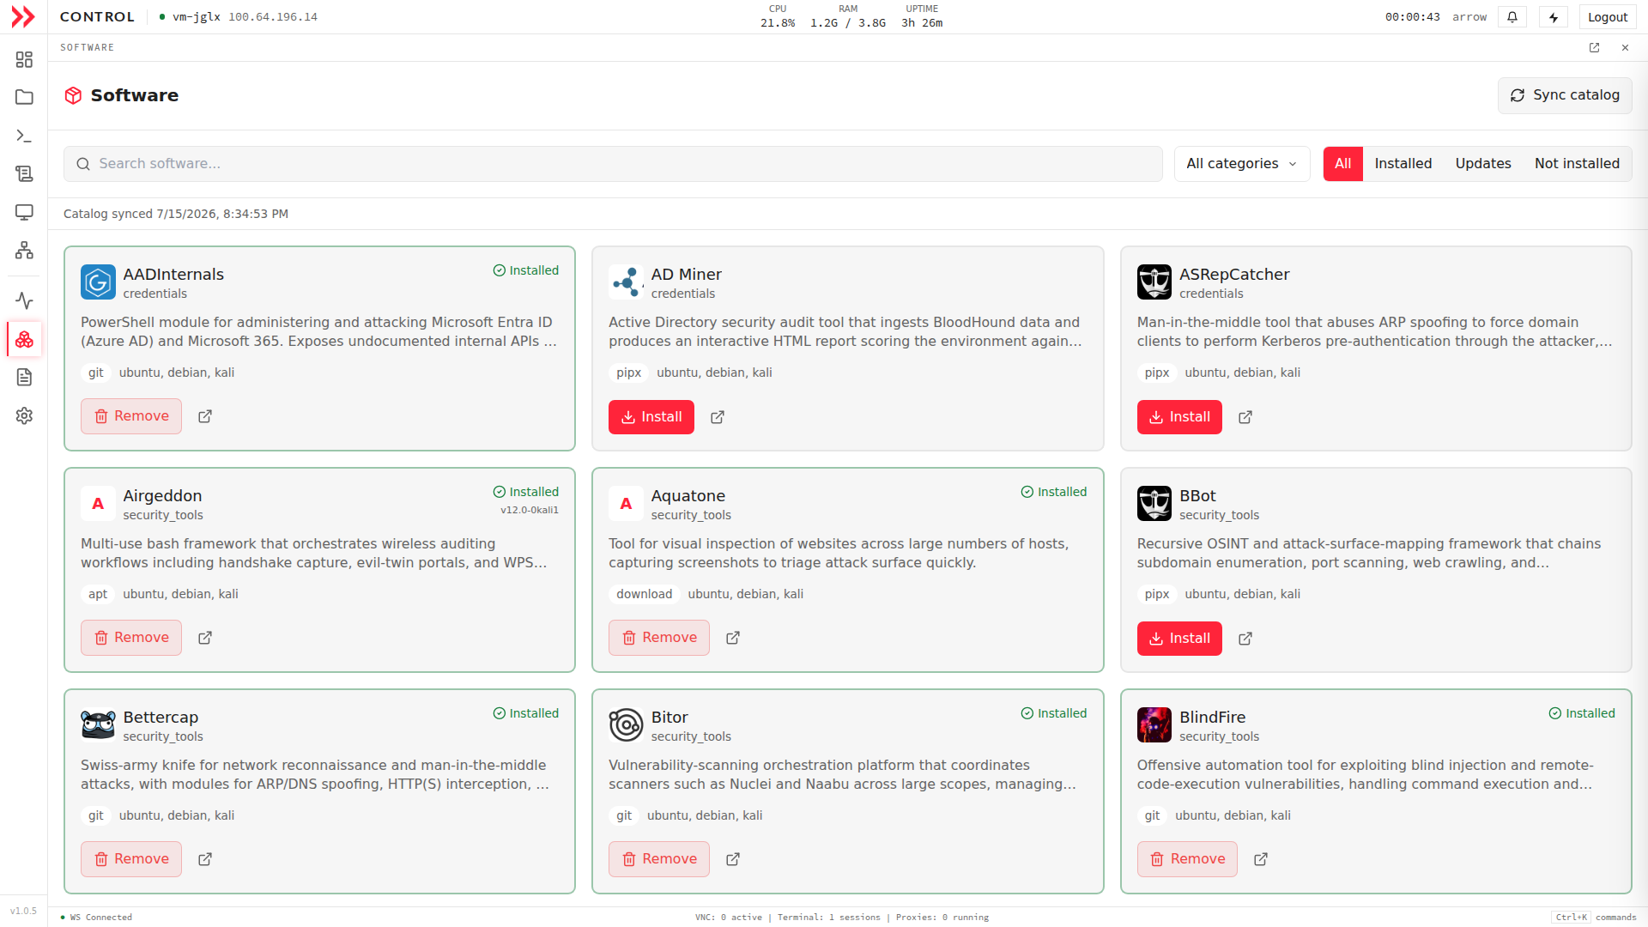Click the Catalog synced timestamp text
1648x927 pixels.
[x=176, y=214]
